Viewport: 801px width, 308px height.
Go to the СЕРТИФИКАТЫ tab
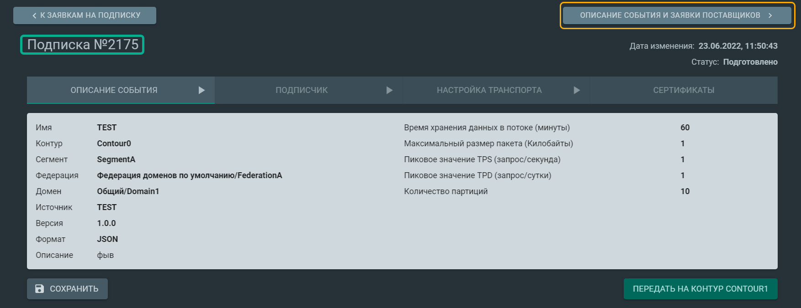(684, 90)
